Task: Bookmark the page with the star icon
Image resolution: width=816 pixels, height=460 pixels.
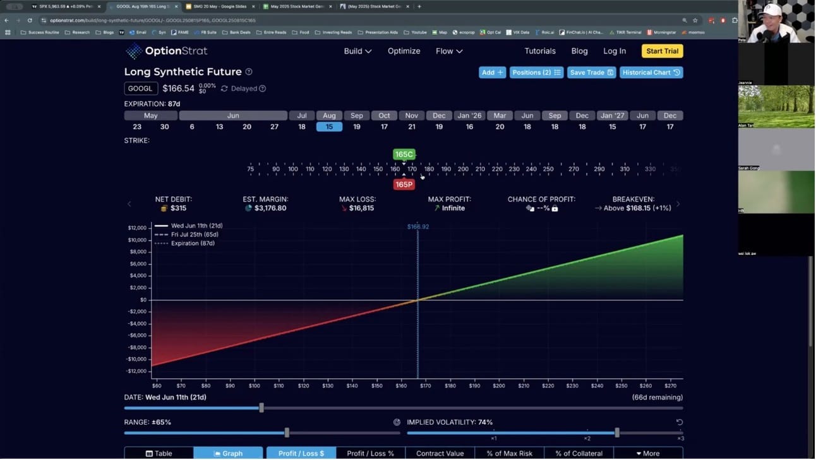Action: click(695, 20)
